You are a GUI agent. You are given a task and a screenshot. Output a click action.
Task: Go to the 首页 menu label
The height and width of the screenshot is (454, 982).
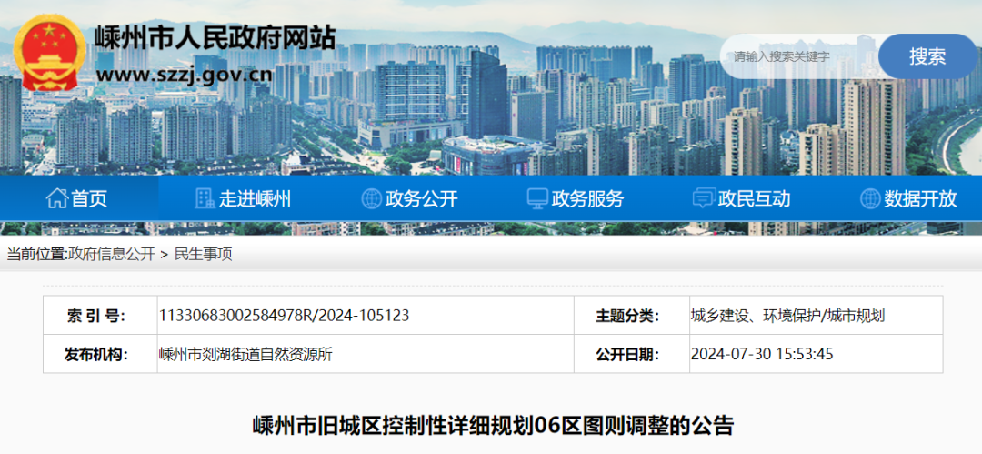point(89,198)
